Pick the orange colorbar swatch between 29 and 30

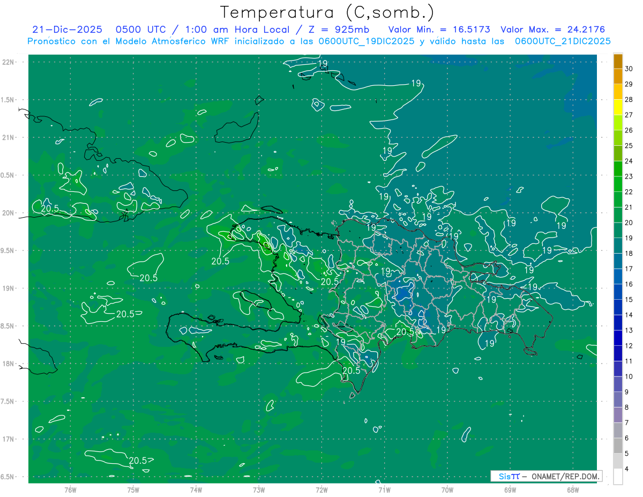(x=618, y=76)
